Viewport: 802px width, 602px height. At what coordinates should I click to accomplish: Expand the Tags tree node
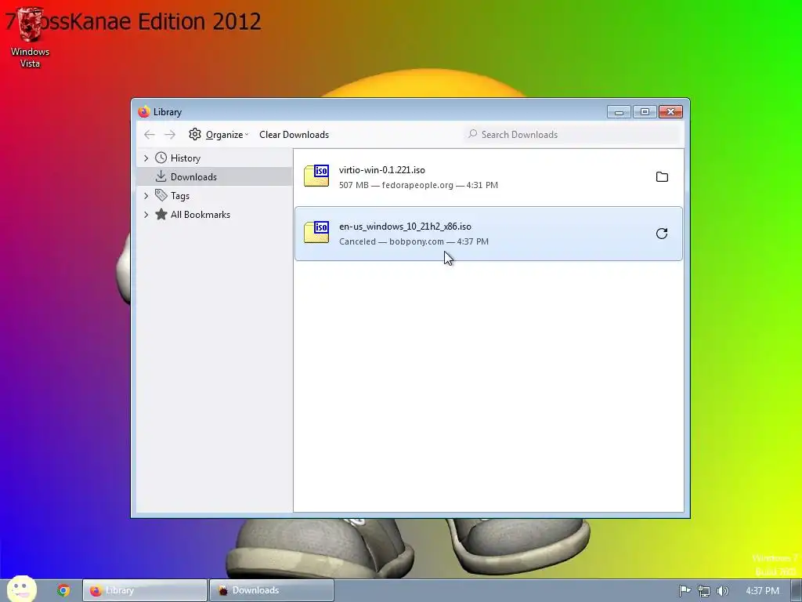(x=146, y=195)
